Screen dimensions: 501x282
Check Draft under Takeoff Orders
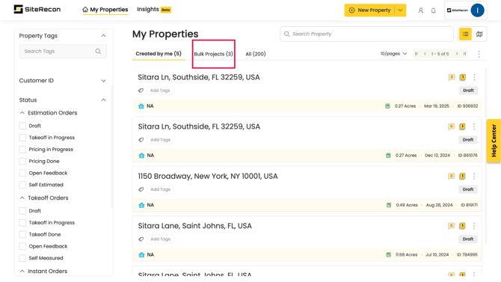(x=22, y=211)
